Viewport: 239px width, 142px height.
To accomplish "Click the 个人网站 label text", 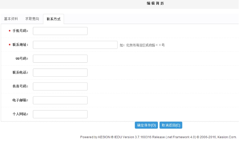I will click(x=20, y=114).
